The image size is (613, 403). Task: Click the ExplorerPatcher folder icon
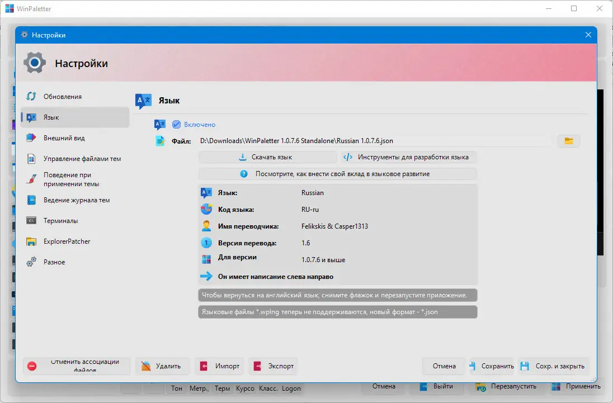click(31, 241)
